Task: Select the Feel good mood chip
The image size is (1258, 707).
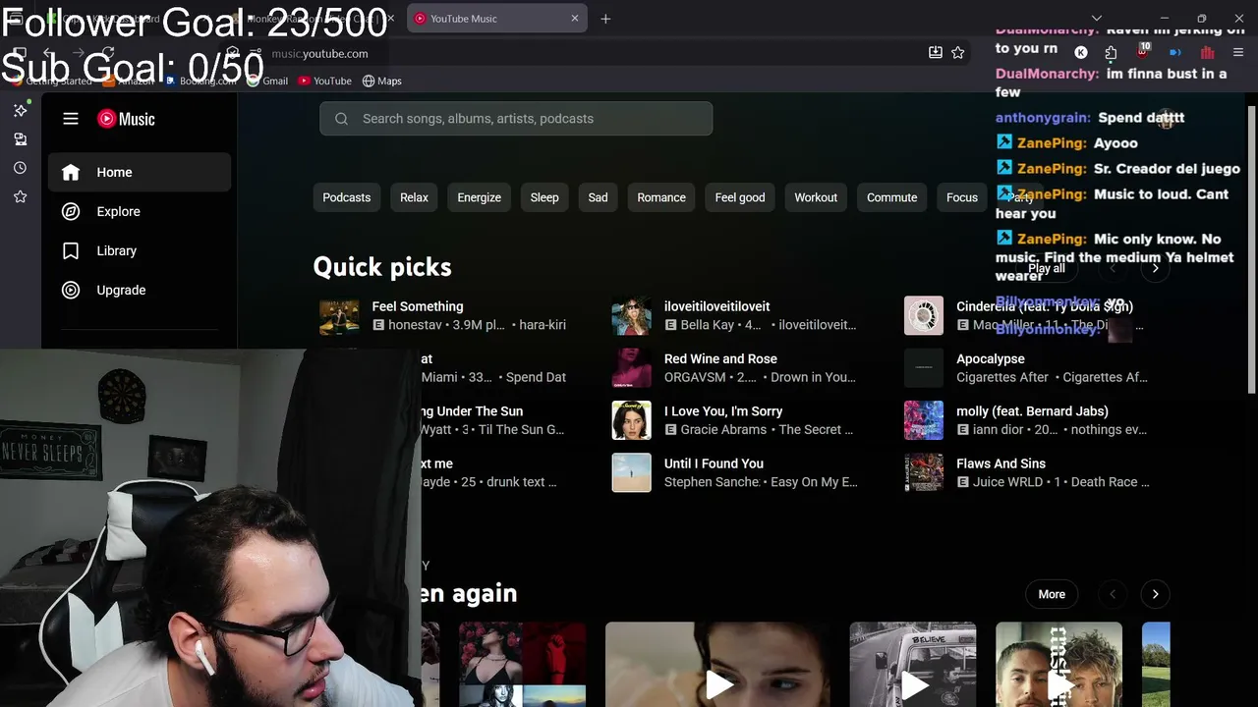Action: coord(740,197)
